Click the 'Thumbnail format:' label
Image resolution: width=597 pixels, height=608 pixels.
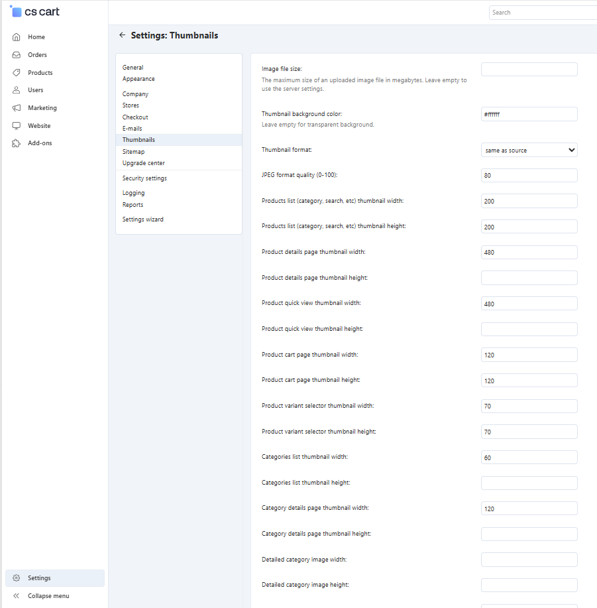pos(287,150)
